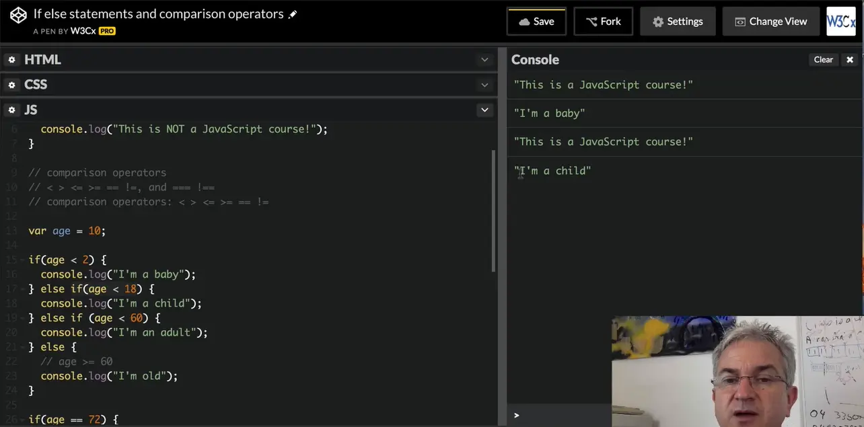Click the 'else if(age < 18)' line
This screenshot has width=864, height=427.
coord(92,289)
